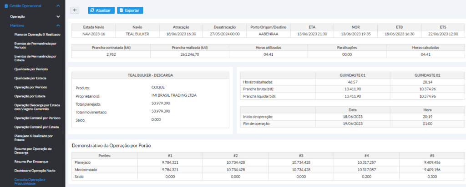The image size is (466, 187).
Task: Go to Operação por Estada
Action: click(30, 96)
